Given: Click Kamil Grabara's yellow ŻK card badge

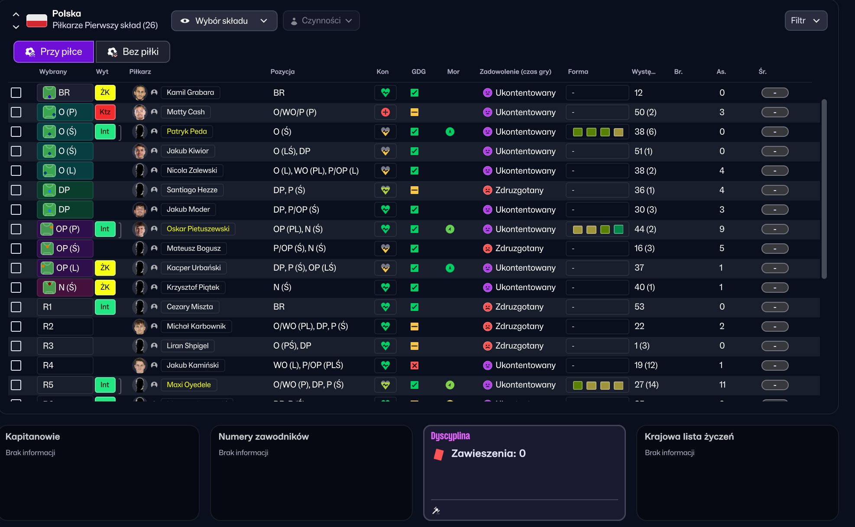Looking at the screenshot, I should click(105, 93).
